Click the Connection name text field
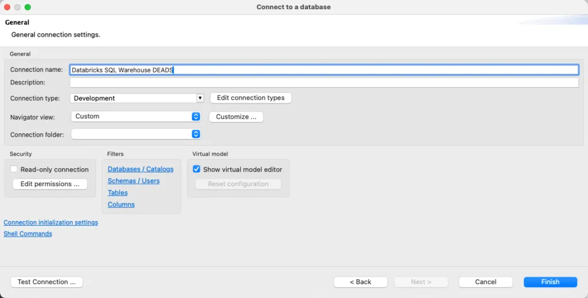The height and width of the screenshot is (298, 588). [x=323, y=69]
